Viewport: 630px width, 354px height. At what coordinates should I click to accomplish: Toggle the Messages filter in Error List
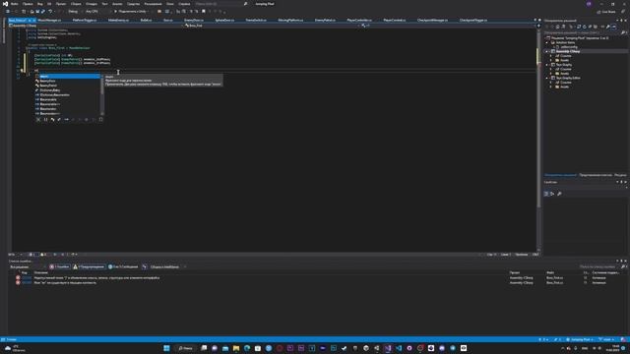coord(123,266)
